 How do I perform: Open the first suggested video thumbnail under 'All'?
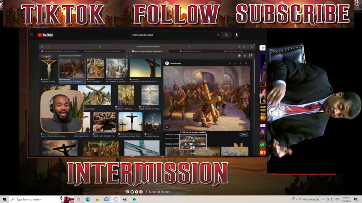(263, 62)
